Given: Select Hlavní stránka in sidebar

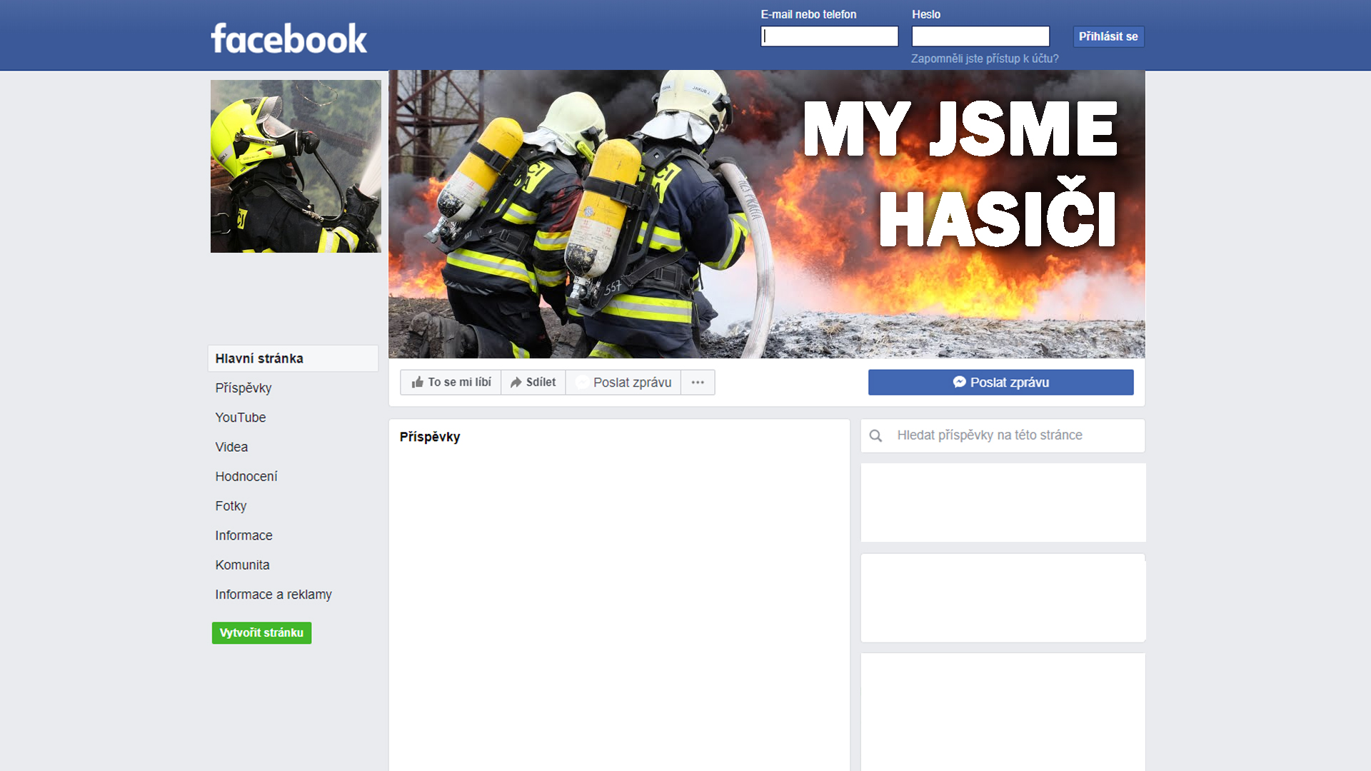Looking at the screenshot, I should 293,358.
